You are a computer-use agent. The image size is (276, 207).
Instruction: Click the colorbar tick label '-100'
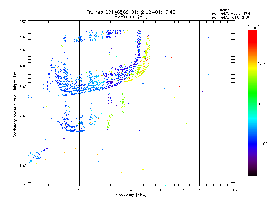click(x=263, y=144)
